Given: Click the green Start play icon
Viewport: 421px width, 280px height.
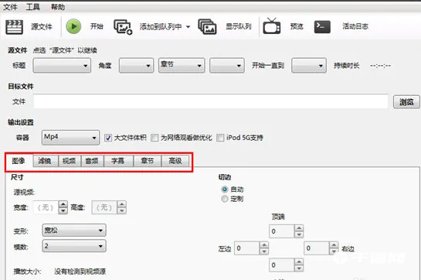Looking at the screenshot, I should [x=73, y=26].
